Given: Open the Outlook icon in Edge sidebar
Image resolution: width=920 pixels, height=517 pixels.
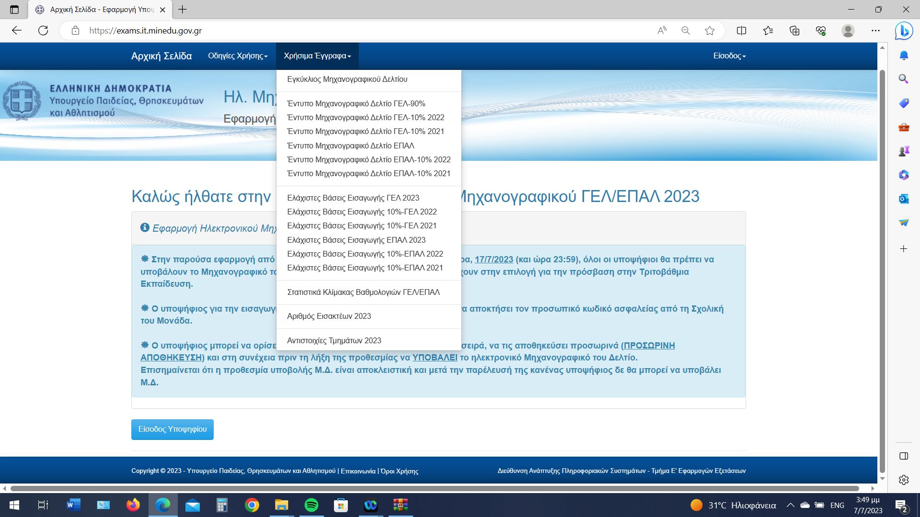Looking at the screenshot, I should [904, 199].
